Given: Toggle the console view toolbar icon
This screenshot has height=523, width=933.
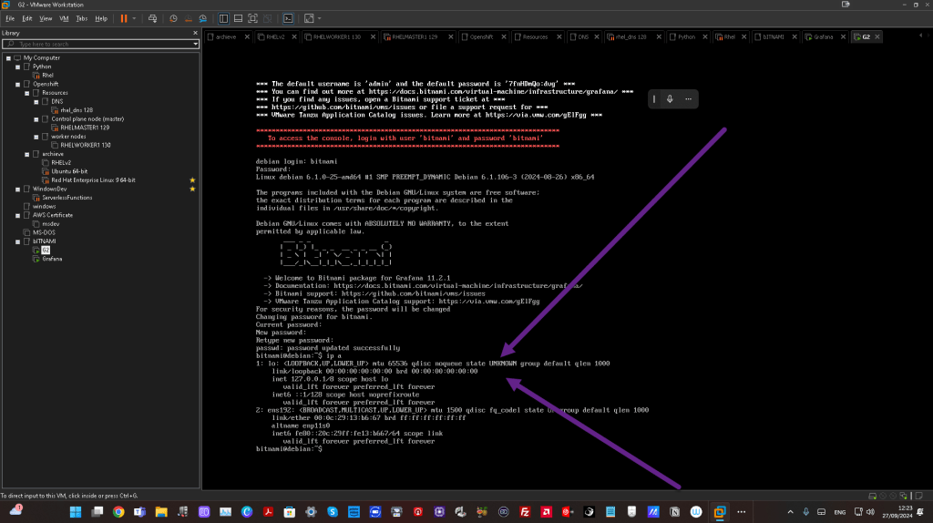Looking at the screenshot, I should pyautogui.click(x=288, y=18).
